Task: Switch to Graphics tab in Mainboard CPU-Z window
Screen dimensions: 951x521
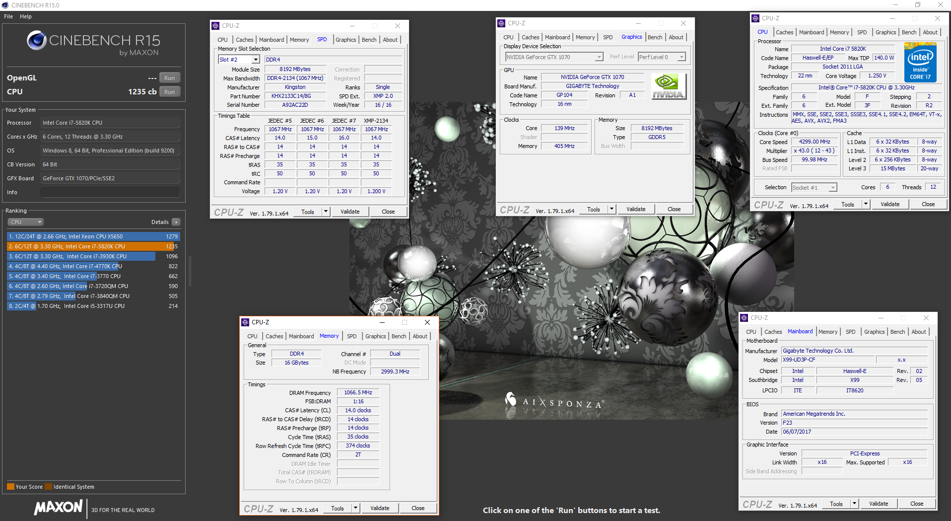Action: (x=874, y=332)
